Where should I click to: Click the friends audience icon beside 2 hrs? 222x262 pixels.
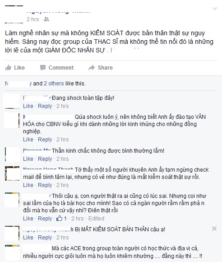click(x=46, y=19)
